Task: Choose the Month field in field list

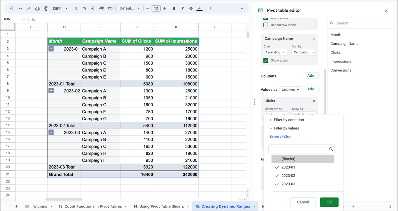Action: click(336, 35)
